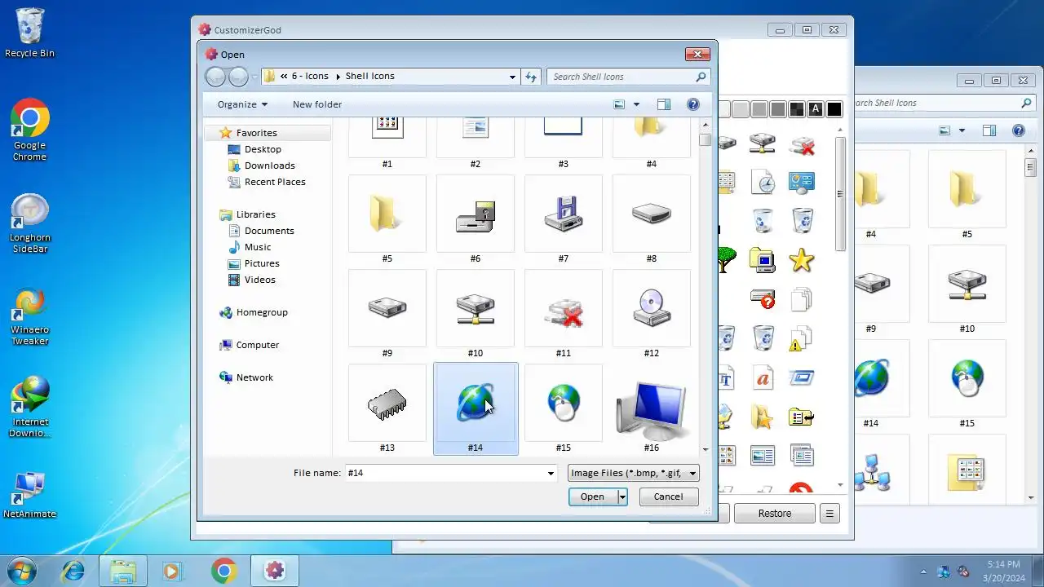Open the Image Files type filter dropdown

pos(634,473)
